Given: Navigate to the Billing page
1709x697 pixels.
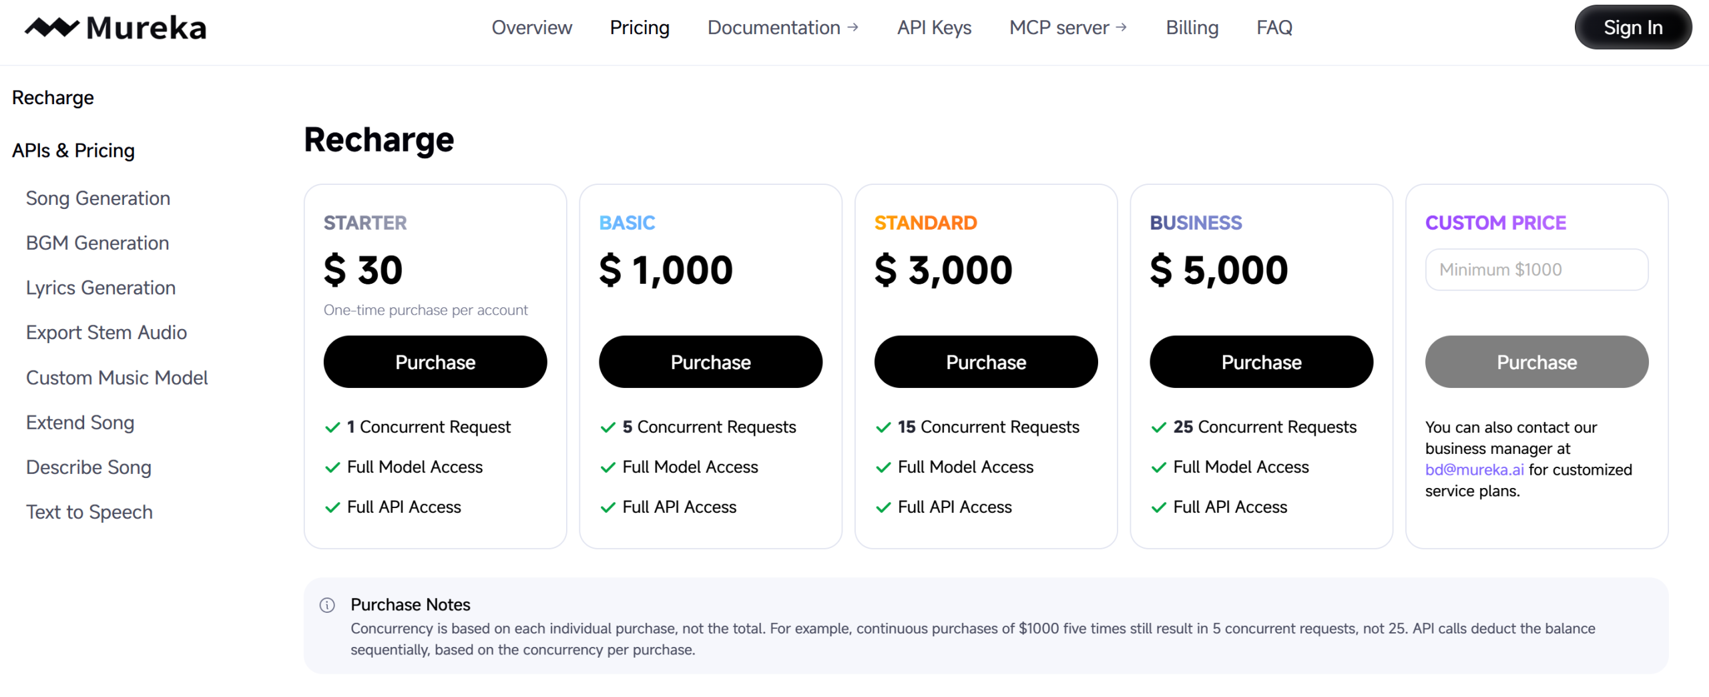Looking at the screenshot, I should click(x=1192, y=27).
